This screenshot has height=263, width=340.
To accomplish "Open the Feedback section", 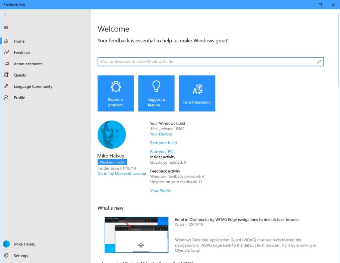I will [22, 52].
